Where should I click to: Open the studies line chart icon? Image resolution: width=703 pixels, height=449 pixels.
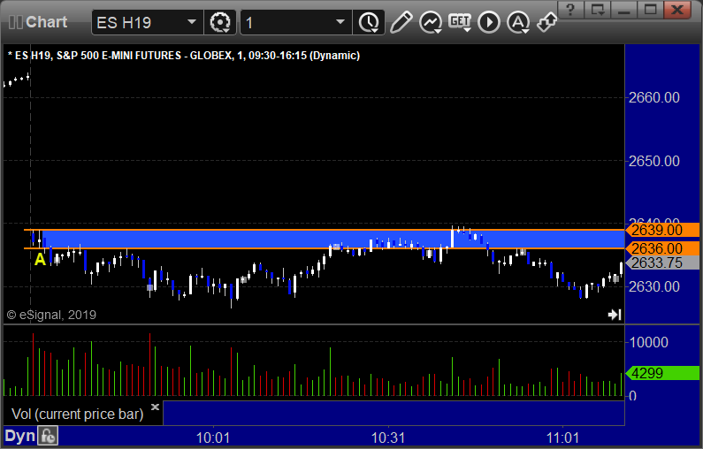tap(431, 21)
